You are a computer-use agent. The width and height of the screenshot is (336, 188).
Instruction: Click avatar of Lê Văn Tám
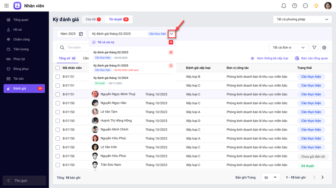pos(95,112)
